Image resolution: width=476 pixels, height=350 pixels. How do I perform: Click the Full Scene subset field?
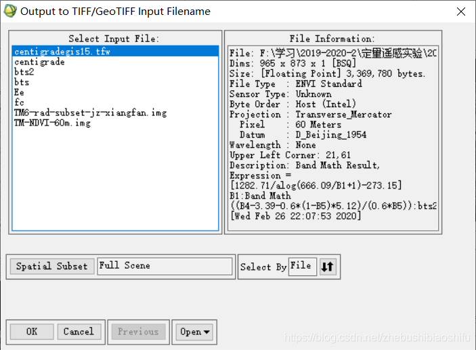click(165, 266)
